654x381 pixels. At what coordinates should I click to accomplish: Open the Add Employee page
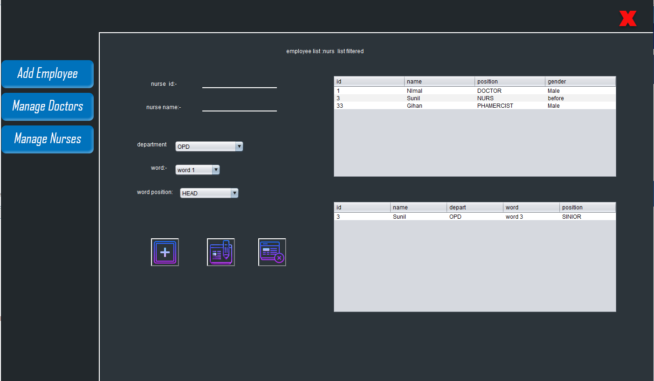pyautogui.click(x=48, y=74)
